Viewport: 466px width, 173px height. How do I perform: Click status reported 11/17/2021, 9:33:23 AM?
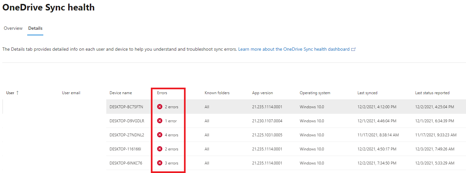[x=436, y=135]
